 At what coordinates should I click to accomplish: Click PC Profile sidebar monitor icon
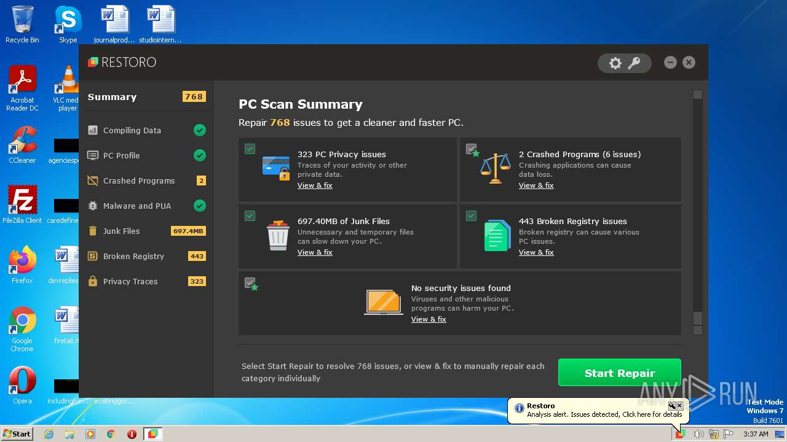pyautogui.click(x=93, y=155)
